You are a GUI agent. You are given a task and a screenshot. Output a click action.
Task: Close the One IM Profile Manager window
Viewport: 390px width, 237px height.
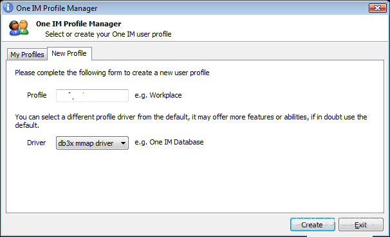click(377, 8)
